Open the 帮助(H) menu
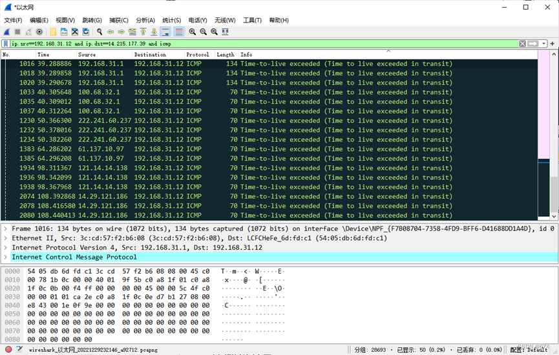 [279, 20]
